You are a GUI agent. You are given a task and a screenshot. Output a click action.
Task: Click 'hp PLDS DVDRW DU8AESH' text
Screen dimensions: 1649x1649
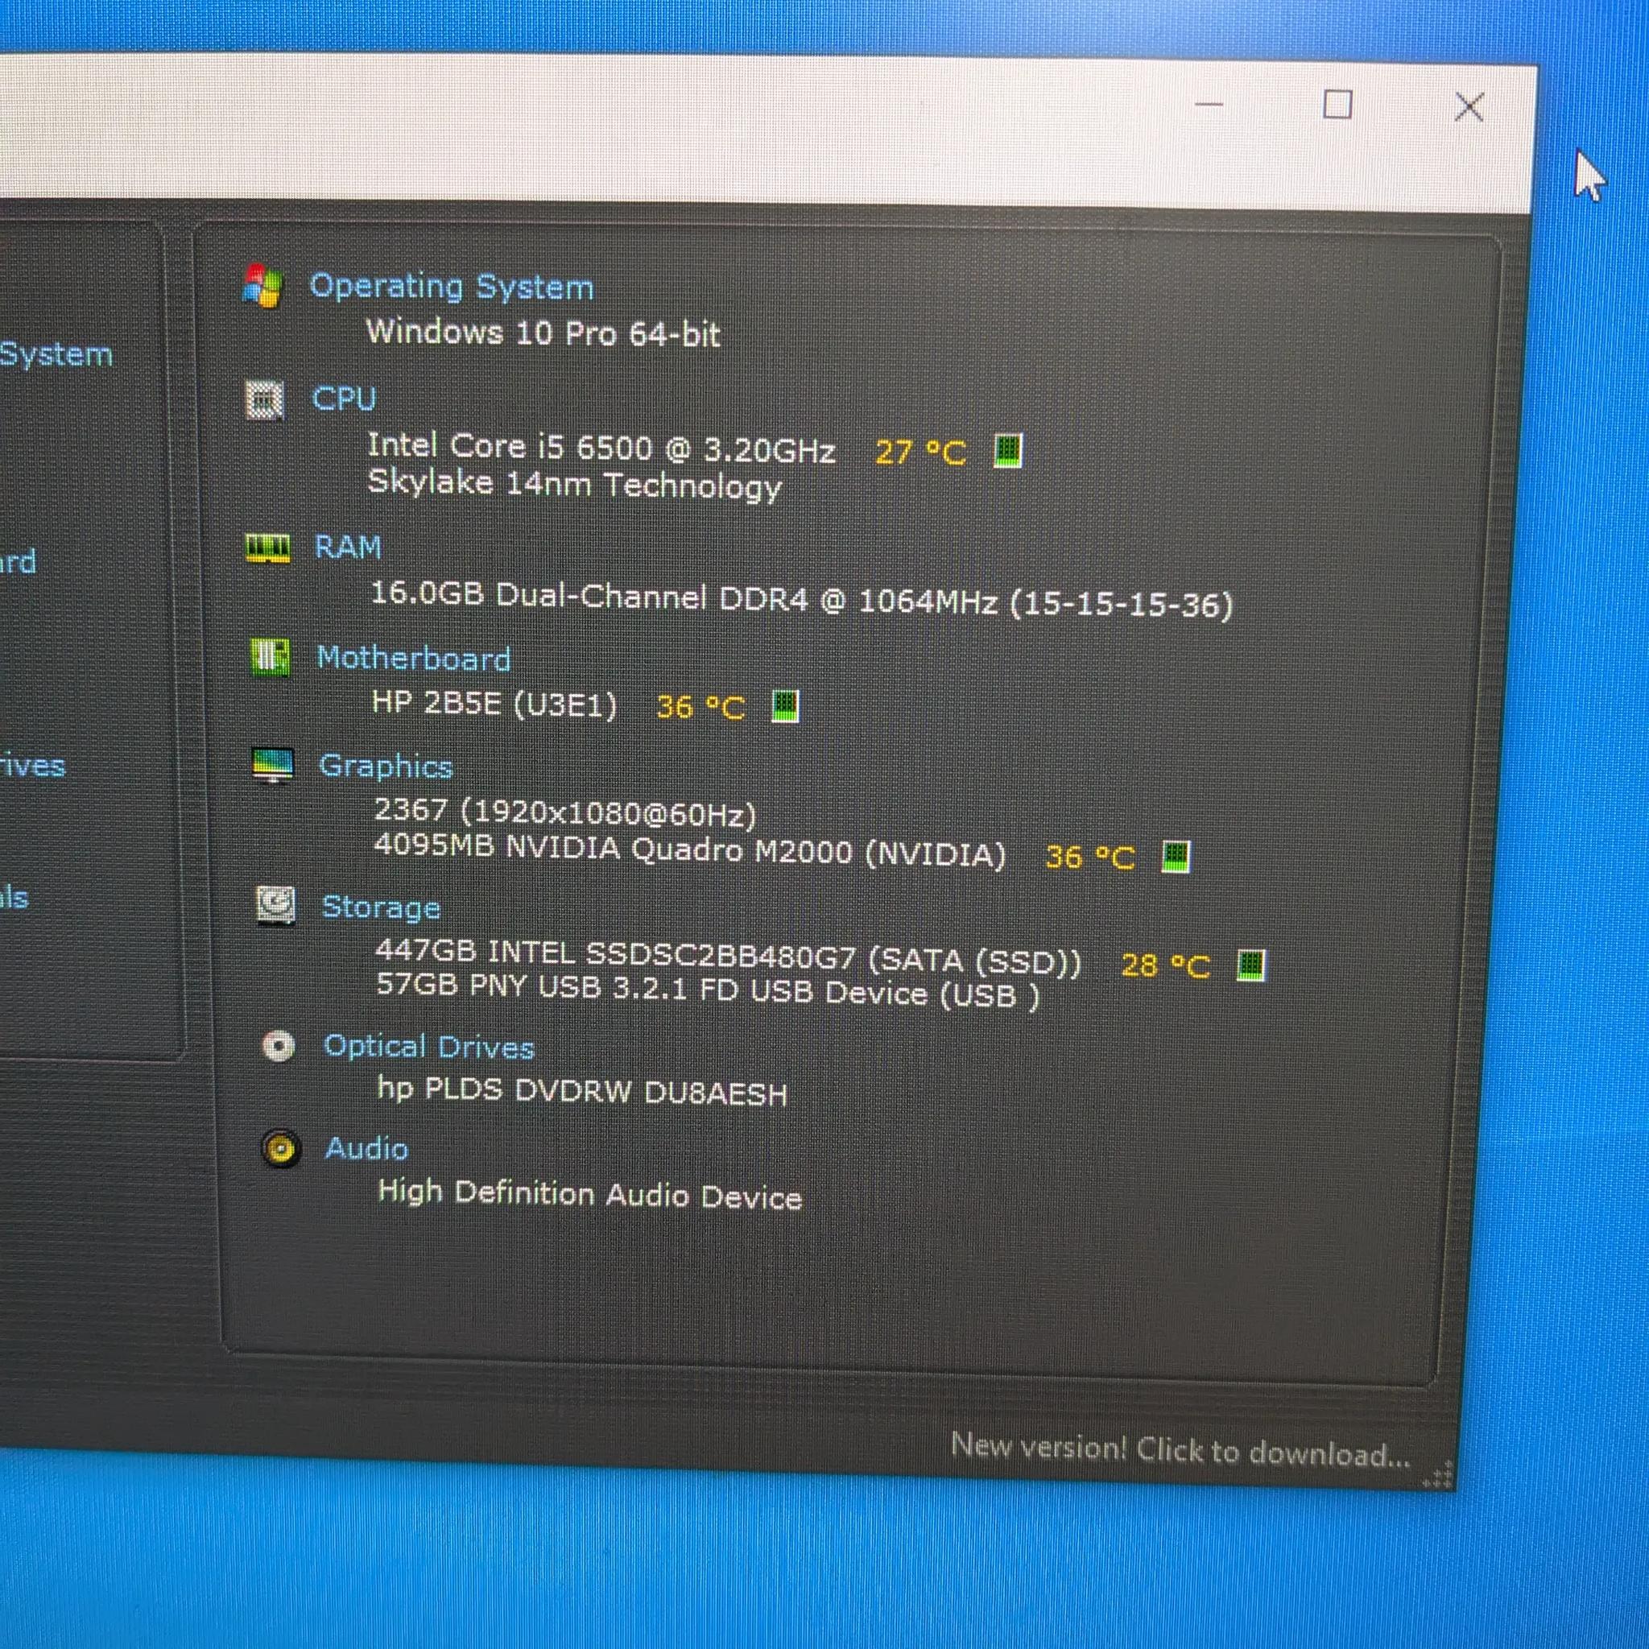pyautogui.click(x=583, y=1091)
